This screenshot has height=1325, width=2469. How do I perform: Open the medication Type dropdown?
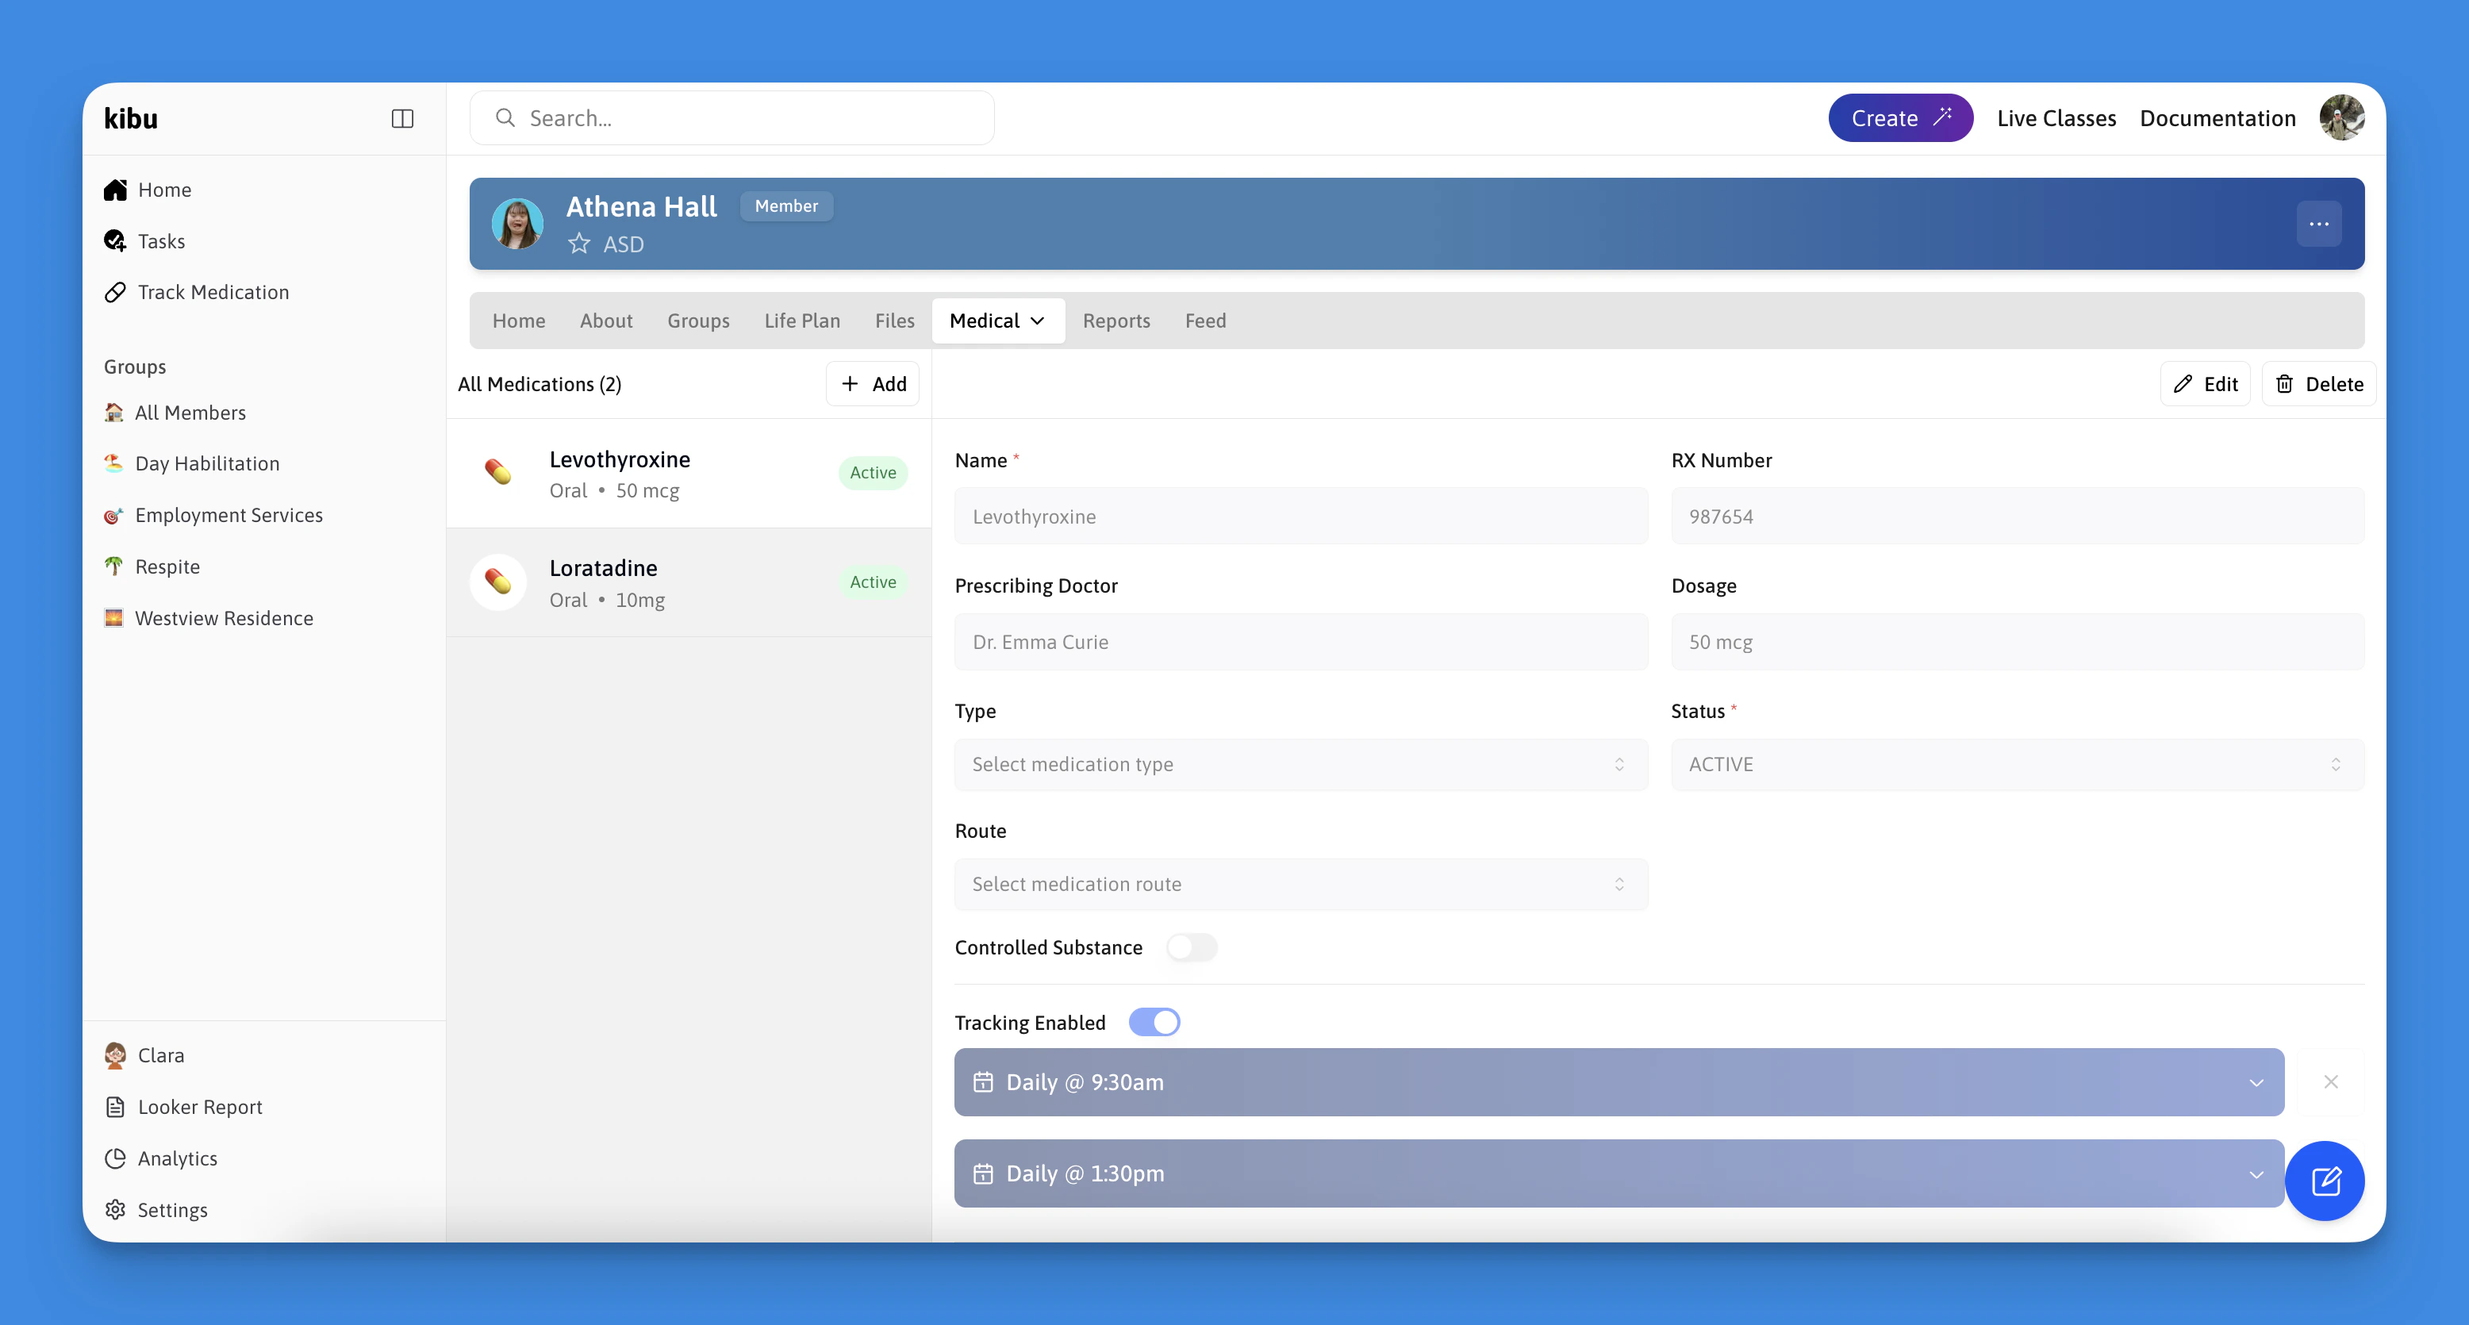pyautogui.click(x=1300, y=764)
